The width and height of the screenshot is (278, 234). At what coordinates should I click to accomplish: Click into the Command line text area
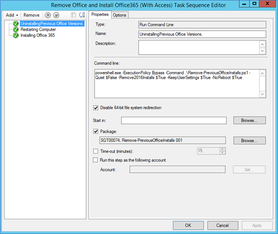pos(177,83)
